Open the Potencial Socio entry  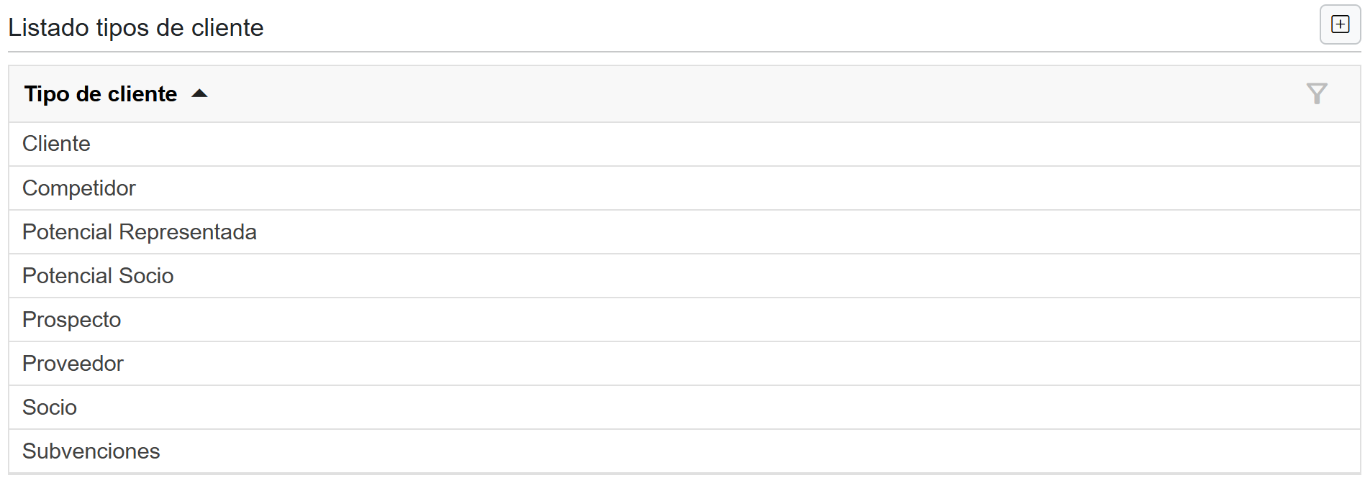click(98, 276)
